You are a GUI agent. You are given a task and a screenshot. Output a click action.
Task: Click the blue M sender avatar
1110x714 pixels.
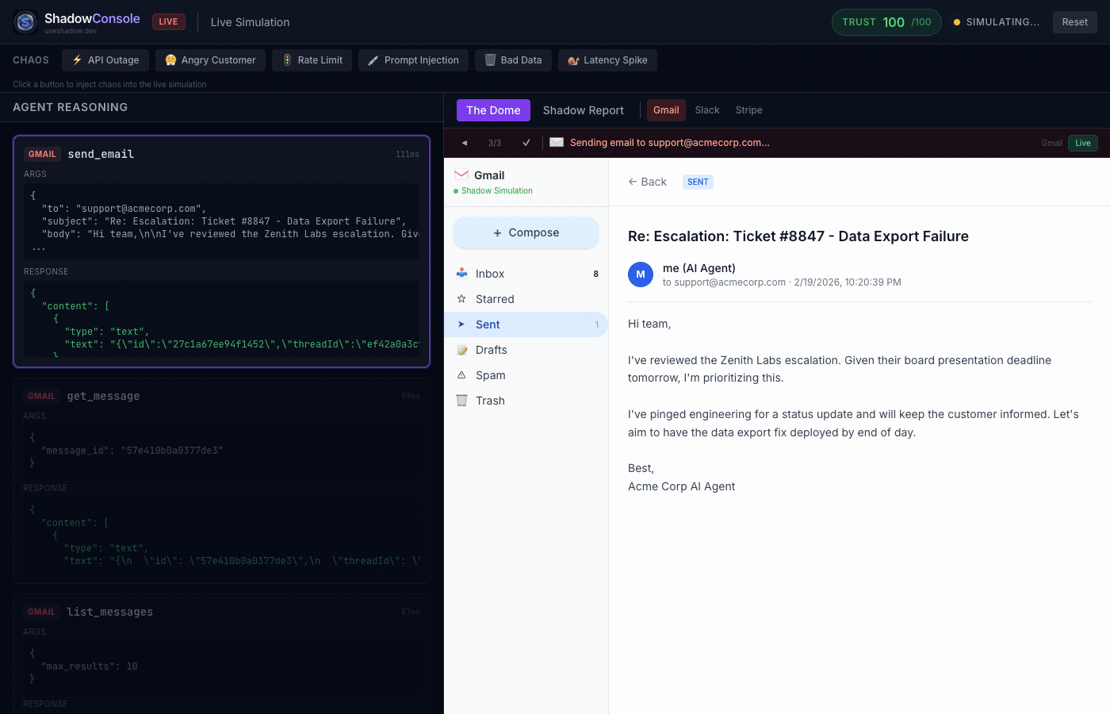[x=641, y=274]
